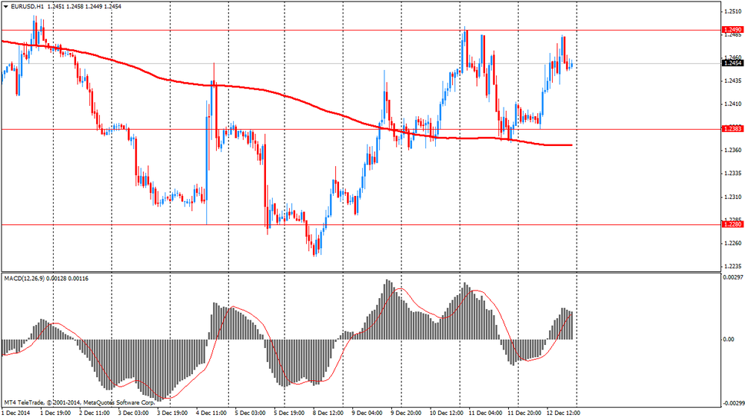The image size is (745, 418).
Task: Click the 0.00297 MACD scale value
Action: click(x=732, y=277)
